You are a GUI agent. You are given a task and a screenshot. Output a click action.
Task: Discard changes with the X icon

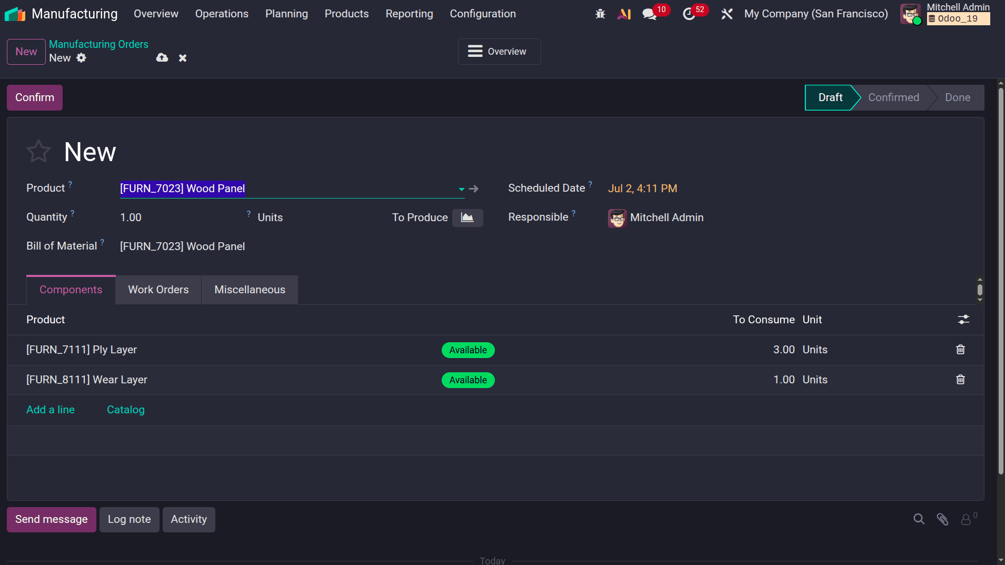tap(183, 58)
